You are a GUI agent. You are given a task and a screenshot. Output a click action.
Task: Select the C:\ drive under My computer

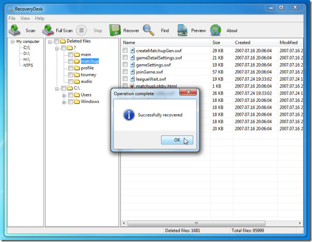point(26,48)
